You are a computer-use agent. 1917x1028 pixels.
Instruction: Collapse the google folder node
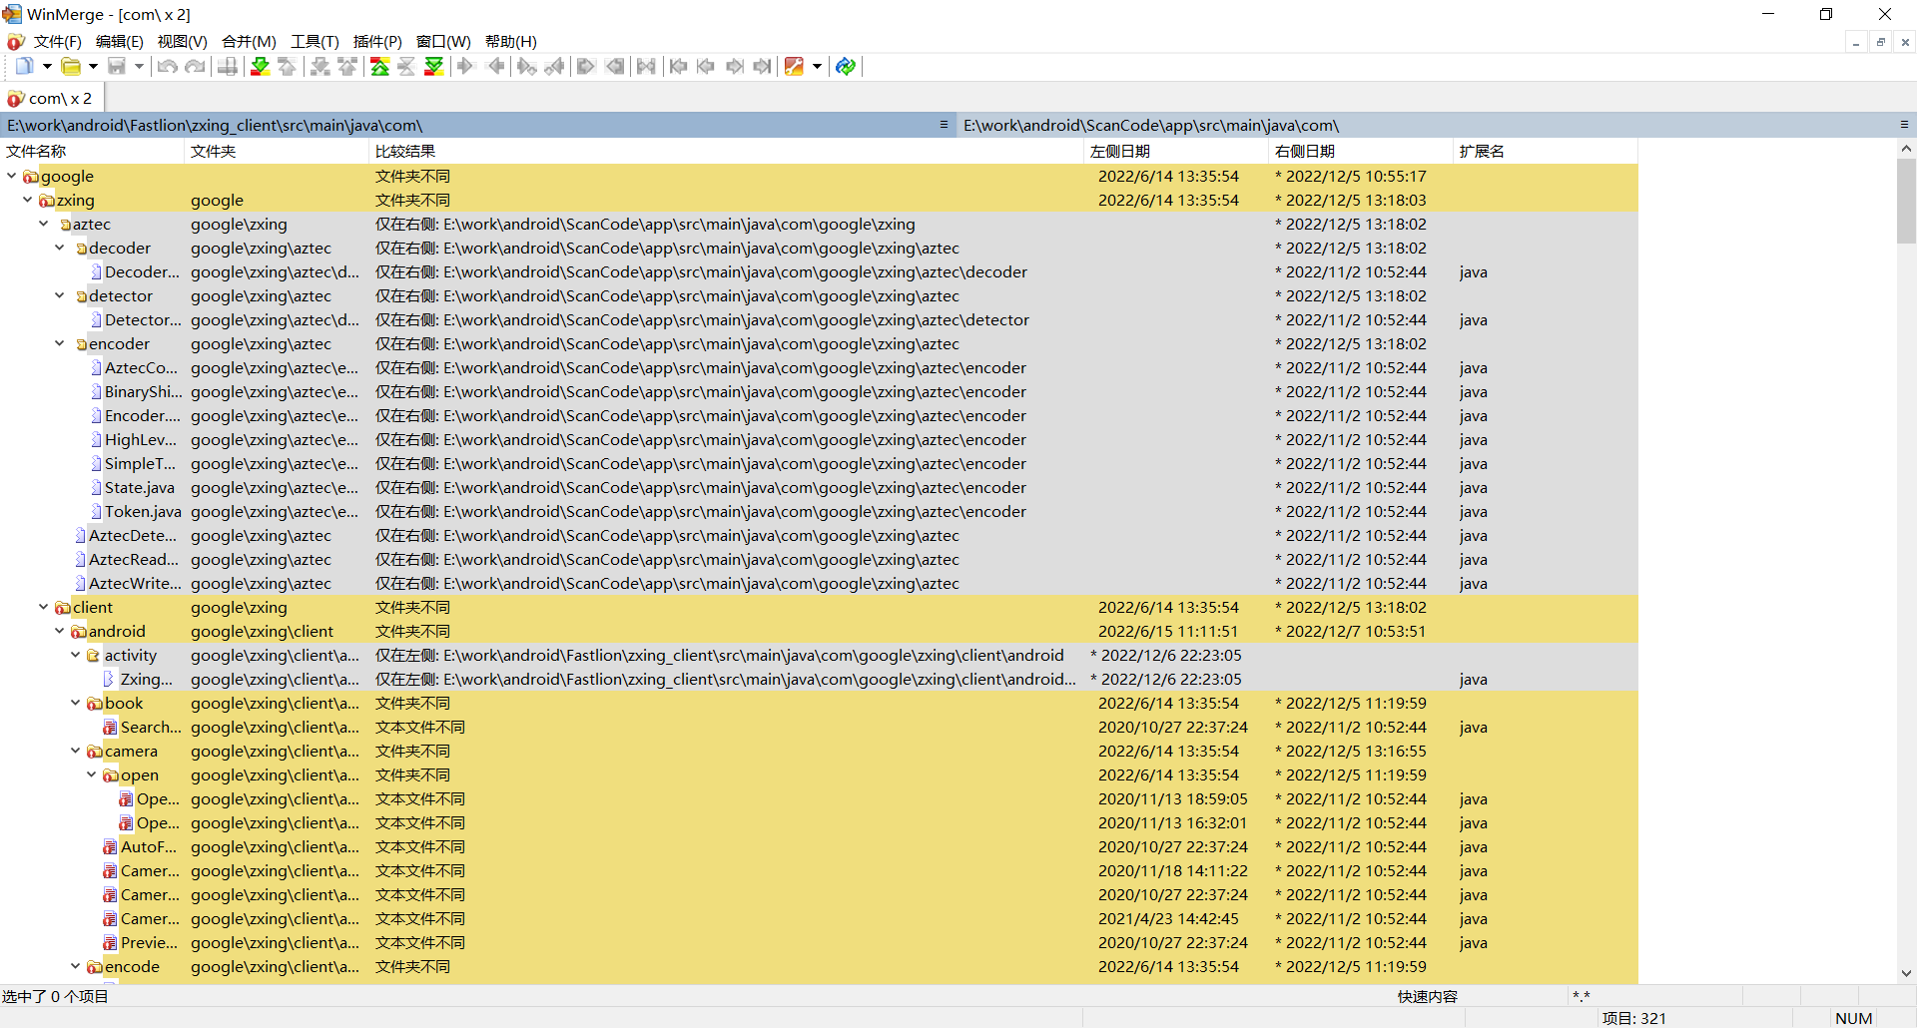click(12, 176)
